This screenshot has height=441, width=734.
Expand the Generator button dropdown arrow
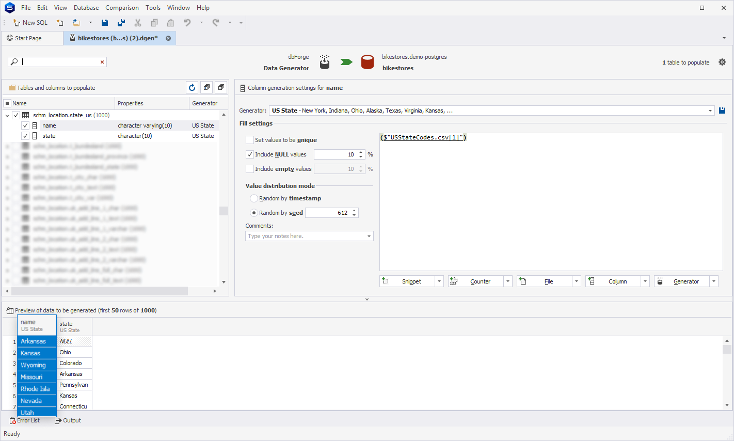pos(714,281)
